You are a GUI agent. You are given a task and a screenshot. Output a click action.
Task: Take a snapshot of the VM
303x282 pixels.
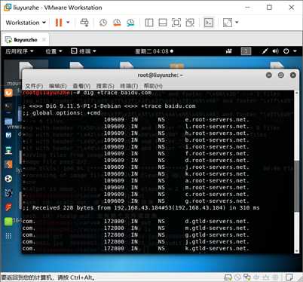point(103,23)
